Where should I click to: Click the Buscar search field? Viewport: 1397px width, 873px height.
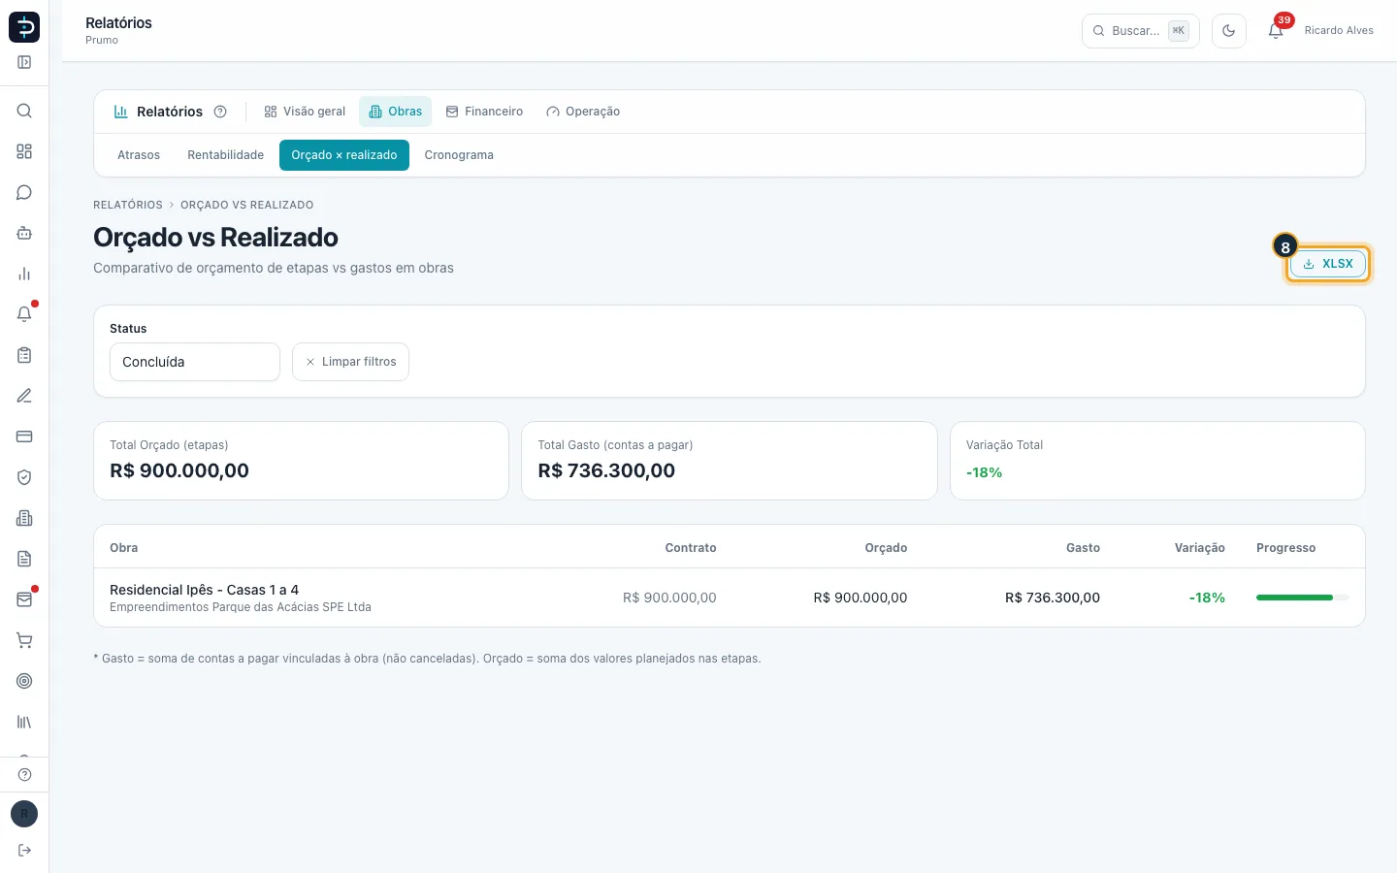(x=1141, y=31)
